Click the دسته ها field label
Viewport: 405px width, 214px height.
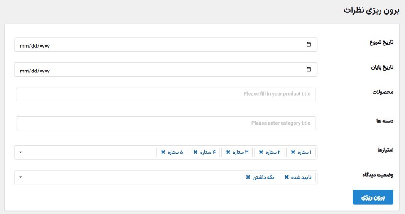[385, 121]
